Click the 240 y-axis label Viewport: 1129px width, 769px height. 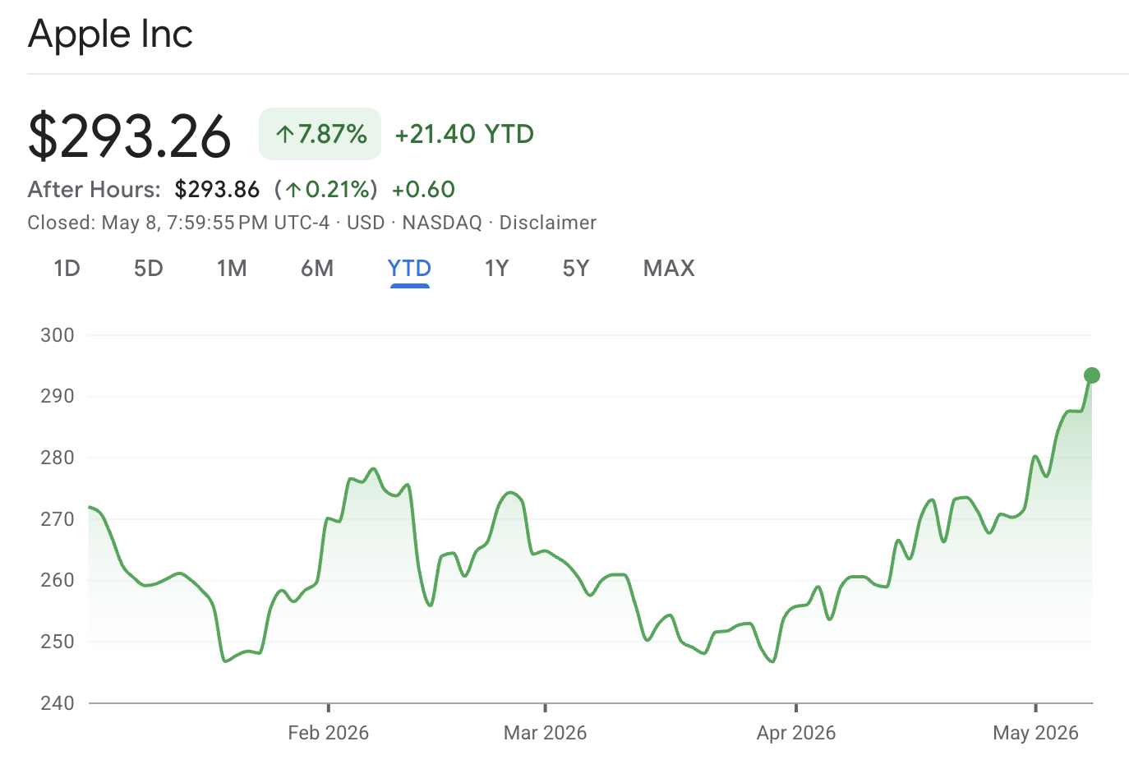coord(58,703)
